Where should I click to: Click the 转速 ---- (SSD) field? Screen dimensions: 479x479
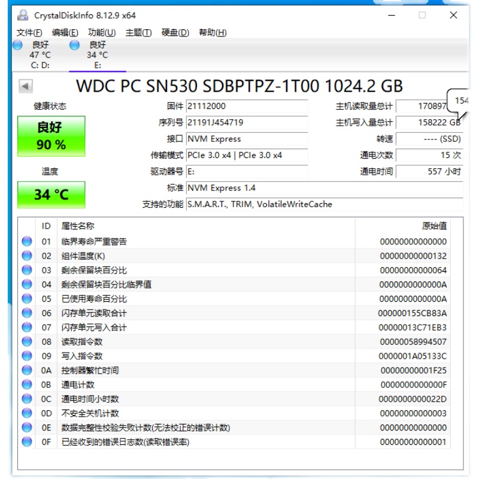429,139
